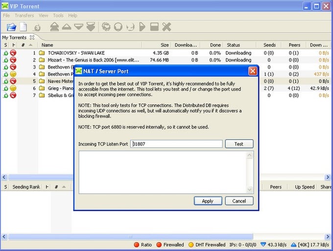Image resolution: width=333 pixels, height=251 pixels.
Task: Click the # column sort arrow in top table
Action: pyautogui.click(x=30, y=45)
